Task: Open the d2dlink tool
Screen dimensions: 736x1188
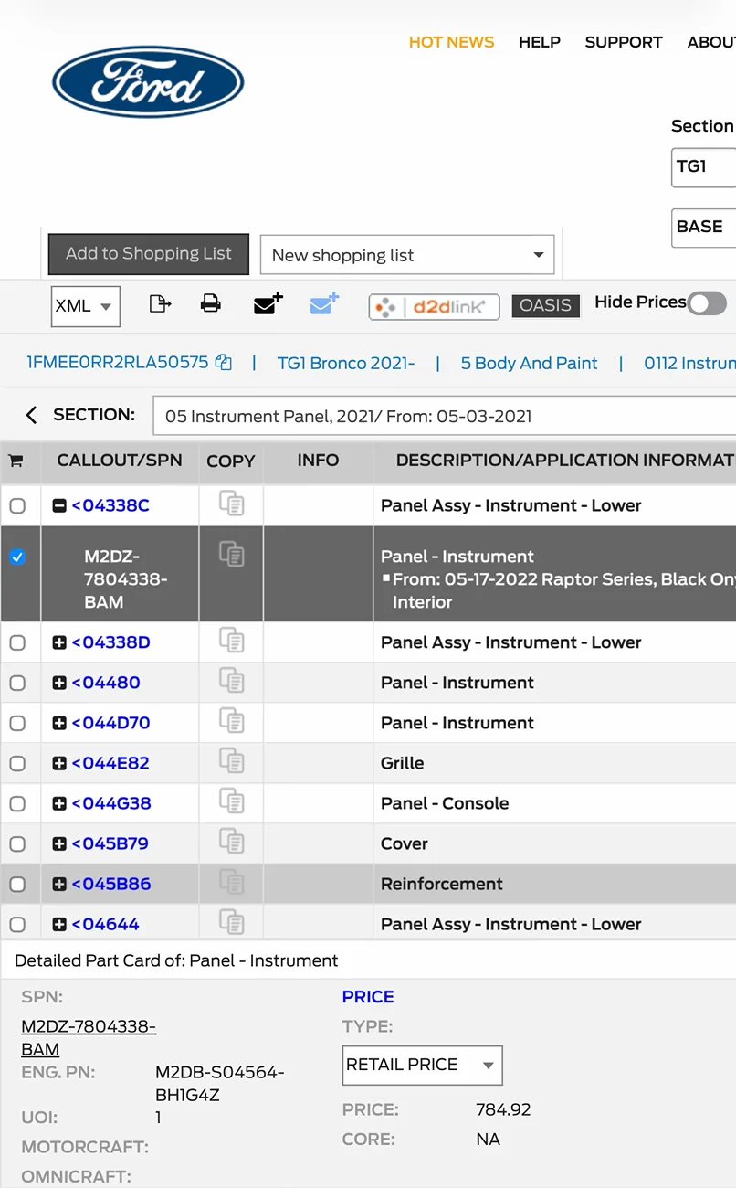Action: coord(434,307)
